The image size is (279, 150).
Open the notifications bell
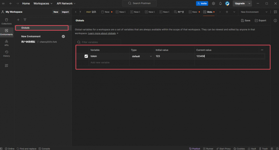(x=220, y=4)
